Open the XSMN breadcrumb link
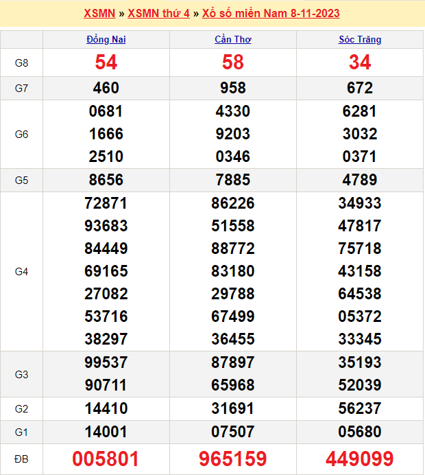Screen dimensions: 425x475 99,14
